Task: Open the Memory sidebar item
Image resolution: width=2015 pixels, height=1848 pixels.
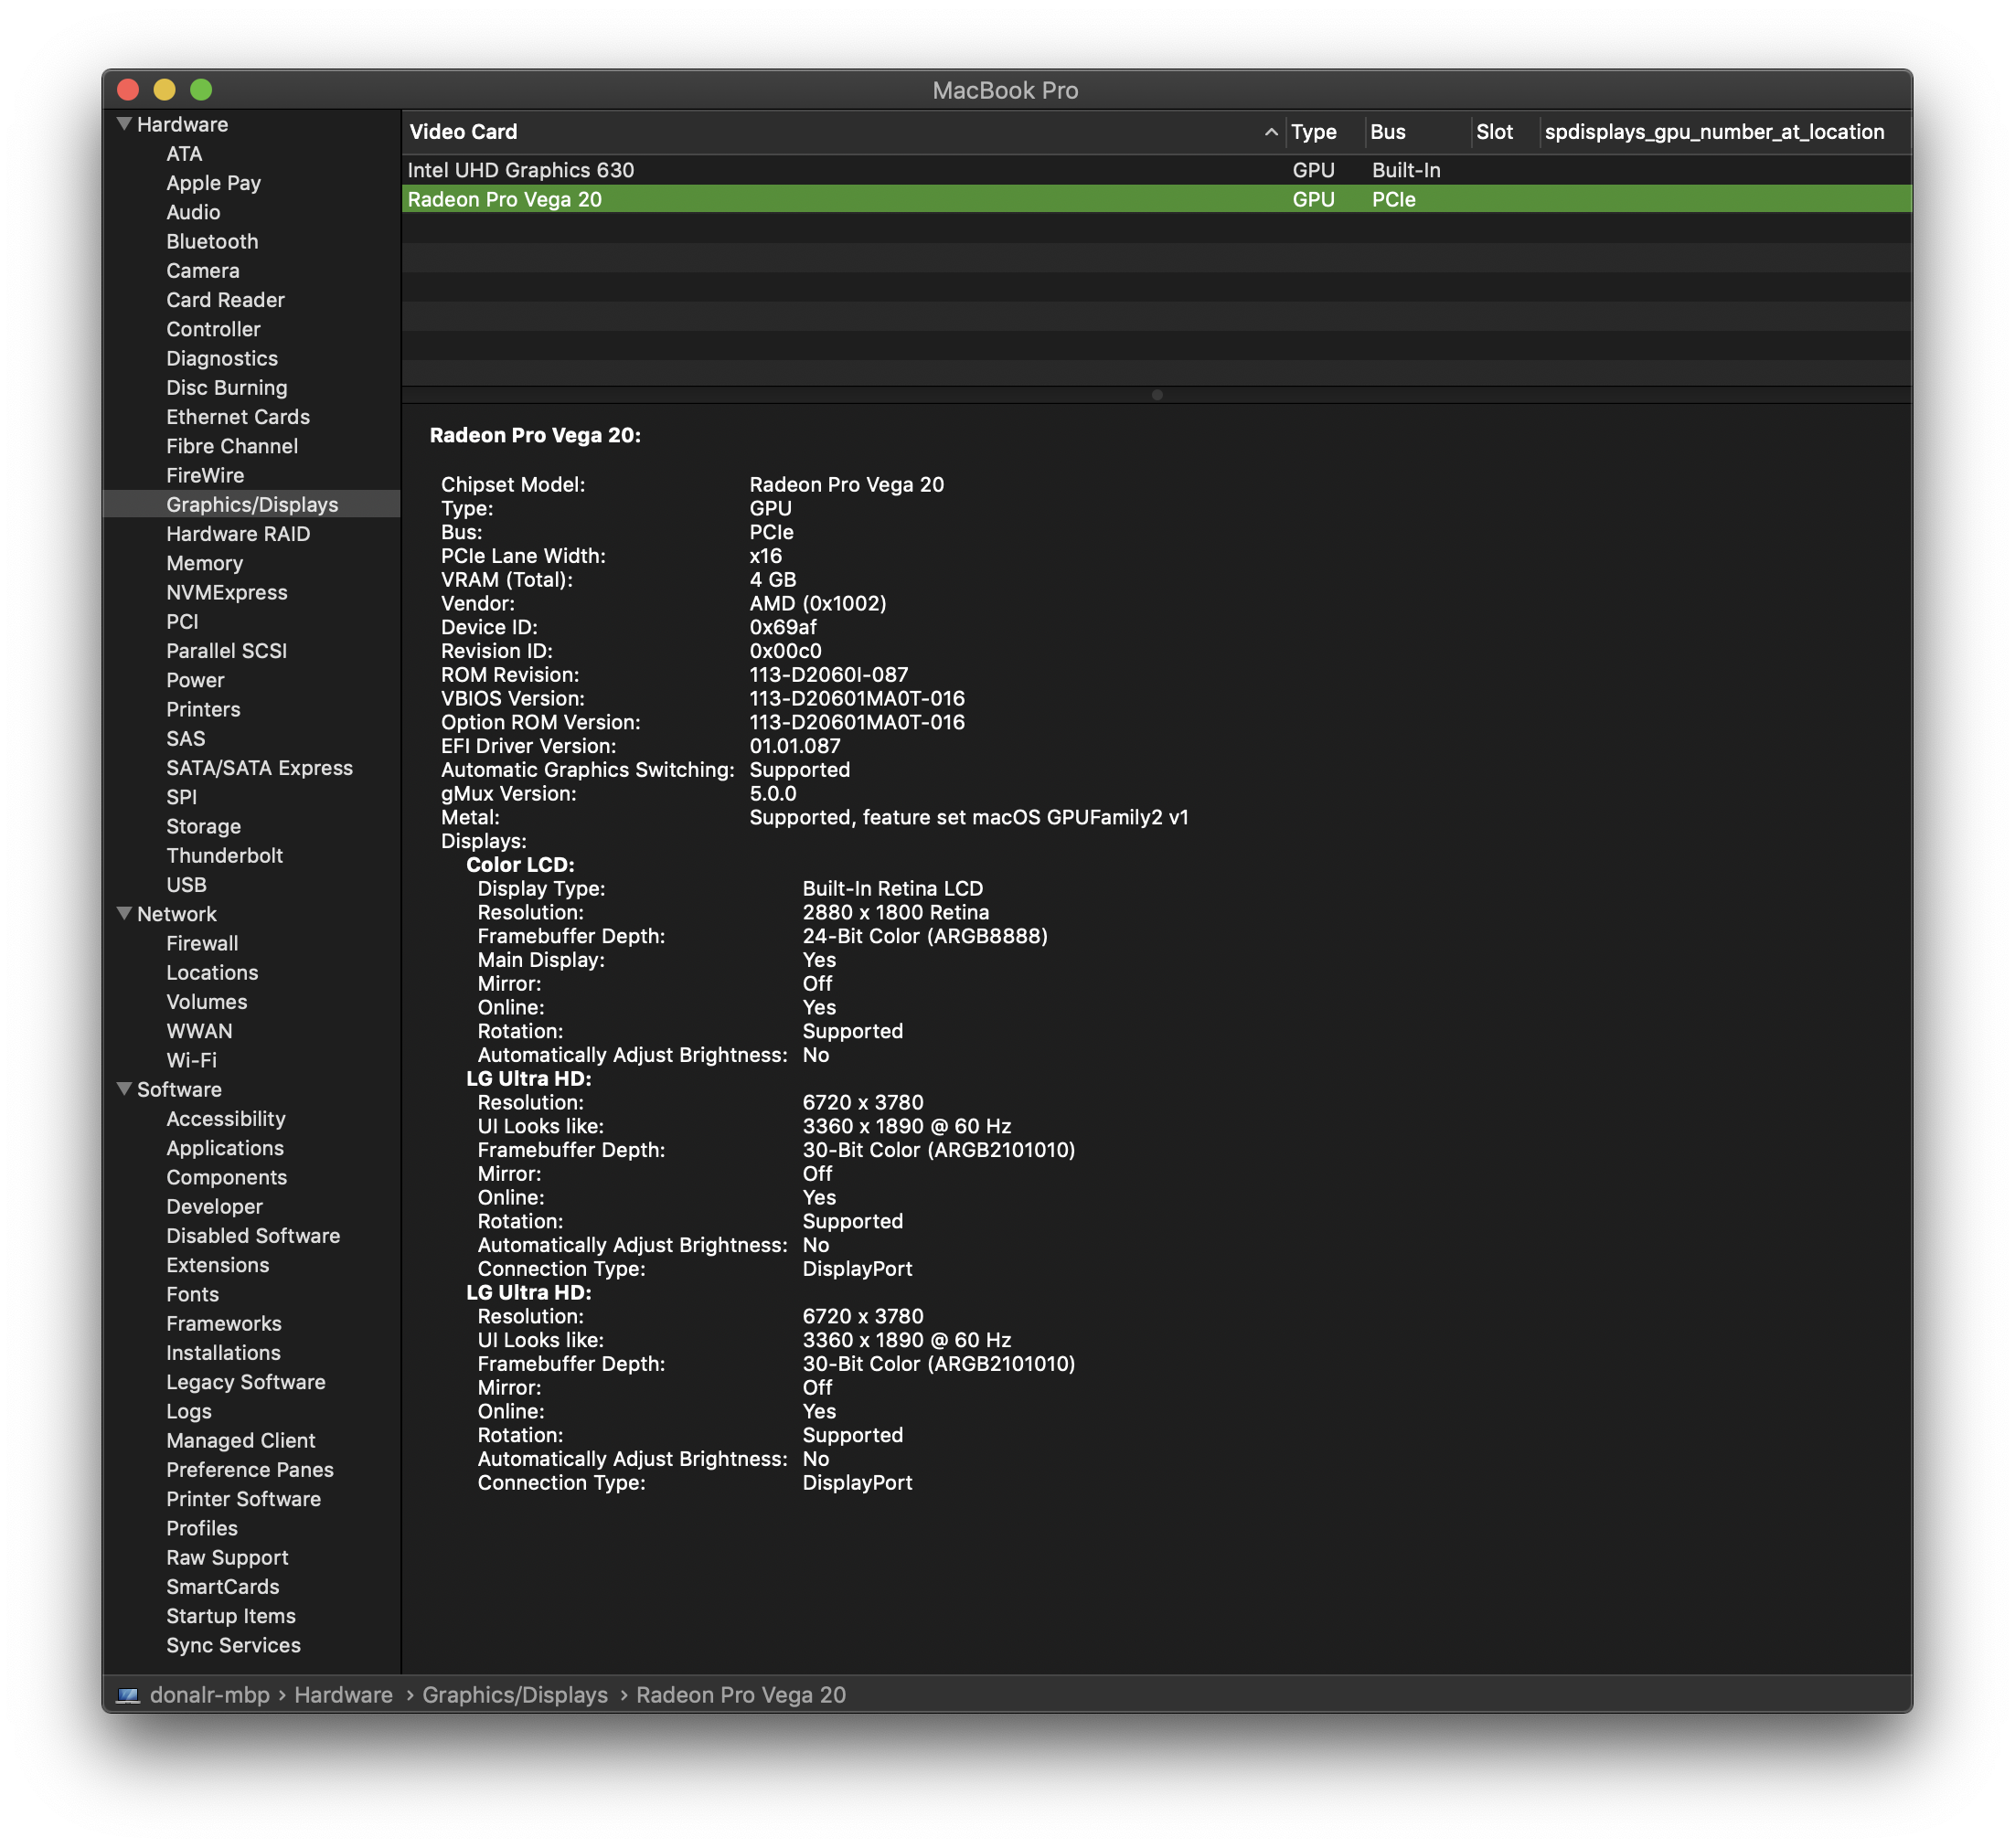Action: pyautogui.click(x=204, y=563)
